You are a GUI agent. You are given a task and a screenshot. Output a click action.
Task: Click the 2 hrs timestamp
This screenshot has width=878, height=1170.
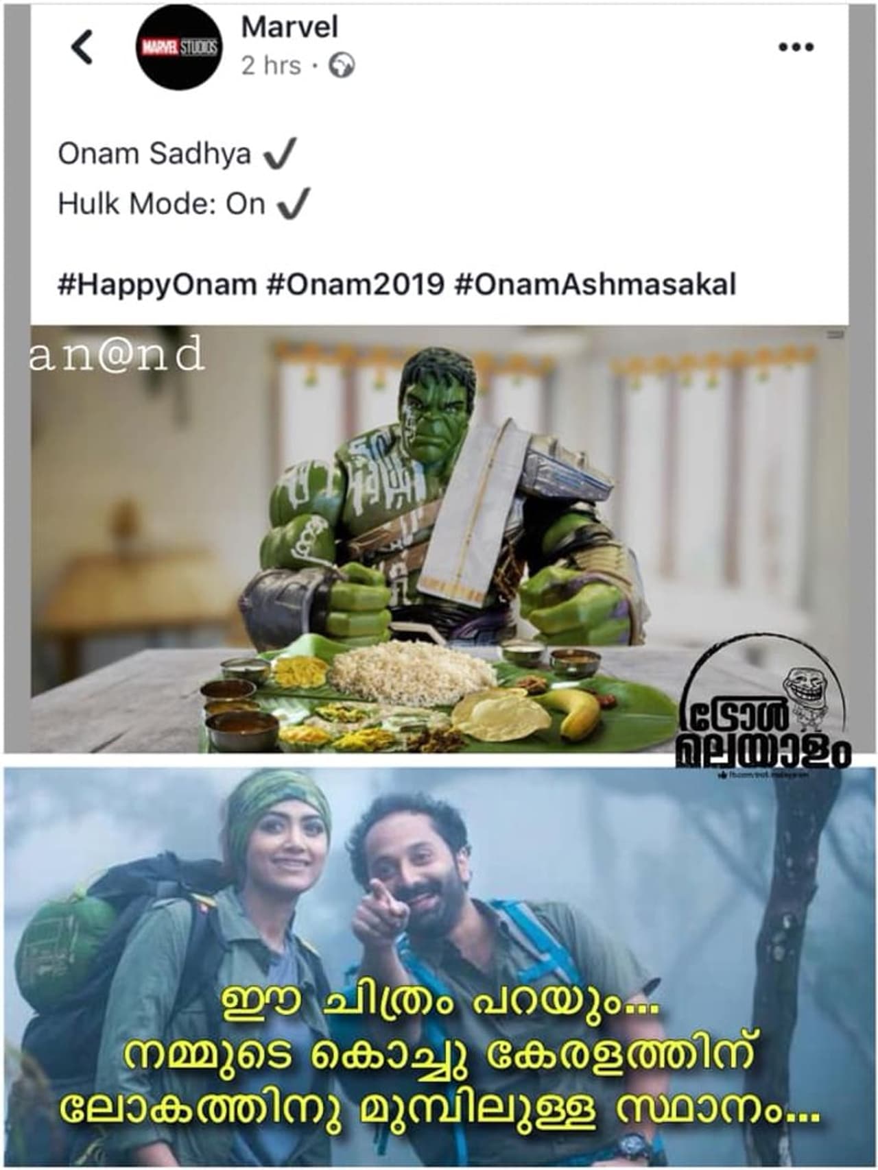pos(271,66)
